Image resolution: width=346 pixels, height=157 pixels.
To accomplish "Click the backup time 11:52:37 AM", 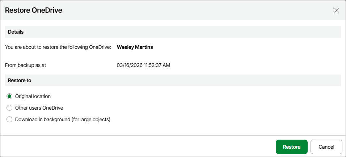I will 157,65.
